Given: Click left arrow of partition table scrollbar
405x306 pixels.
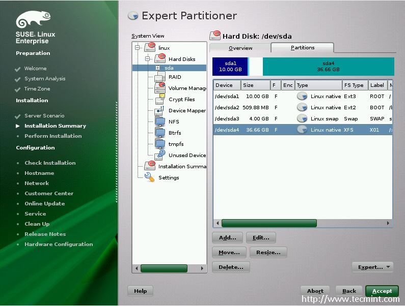Looking at the screenshot, I should coord(218,223).
